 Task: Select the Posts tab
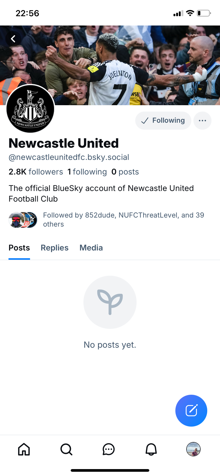[x=19, y=248]
